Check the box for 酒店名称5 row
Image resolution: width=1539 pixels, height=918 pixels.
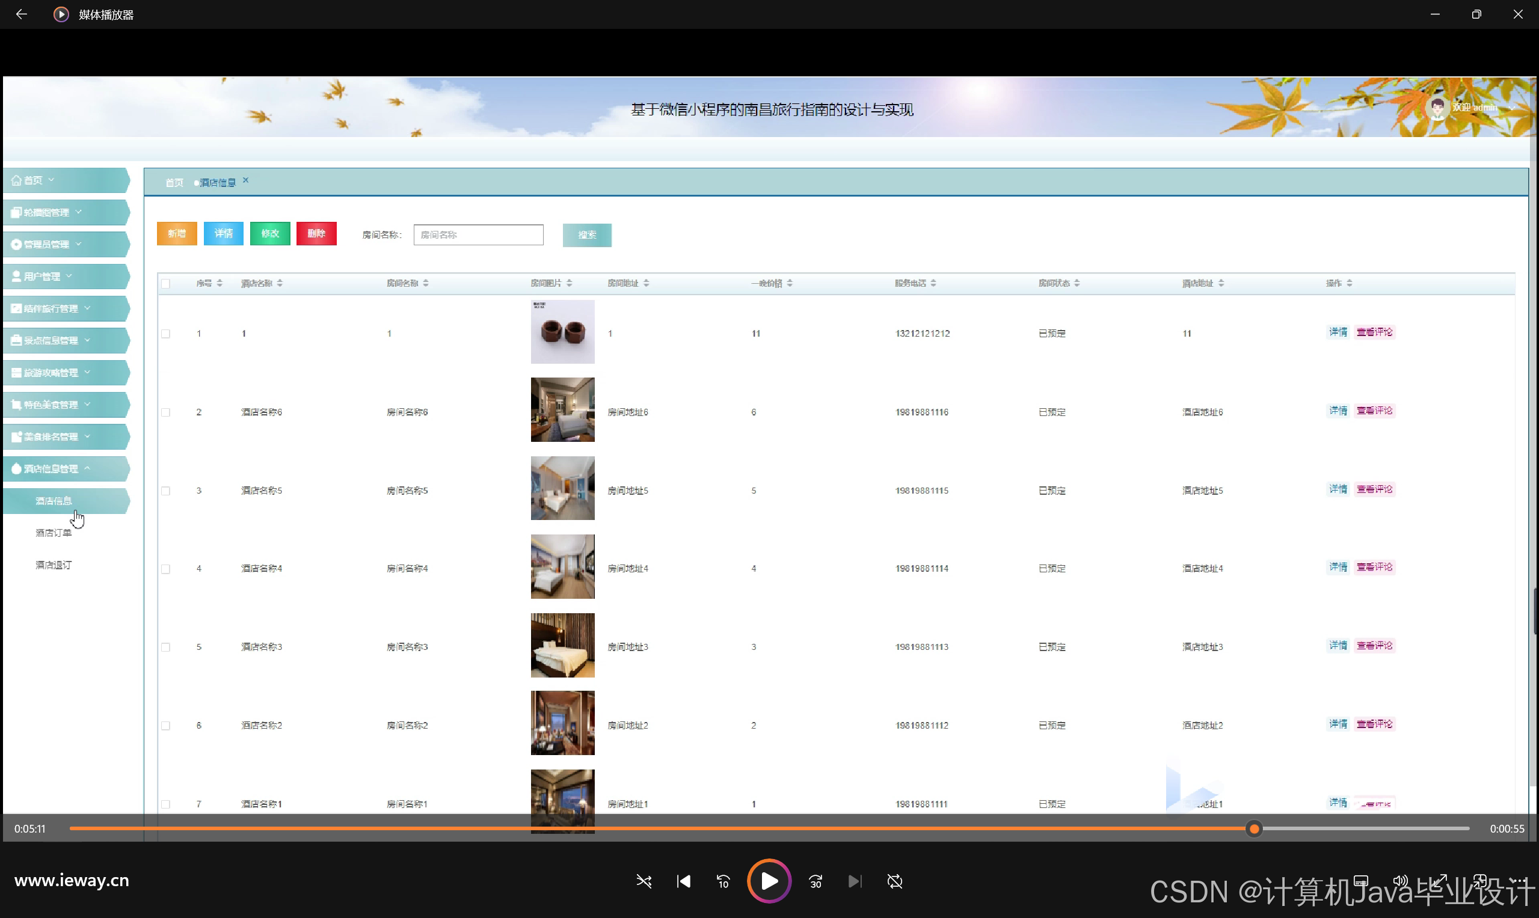[x=166, y=491]
